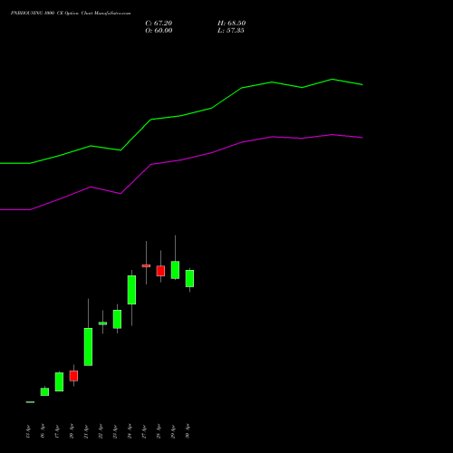The image size is (453, 453).
Task: Click the 30 Apr date label
Action: (x=188, y=431)
